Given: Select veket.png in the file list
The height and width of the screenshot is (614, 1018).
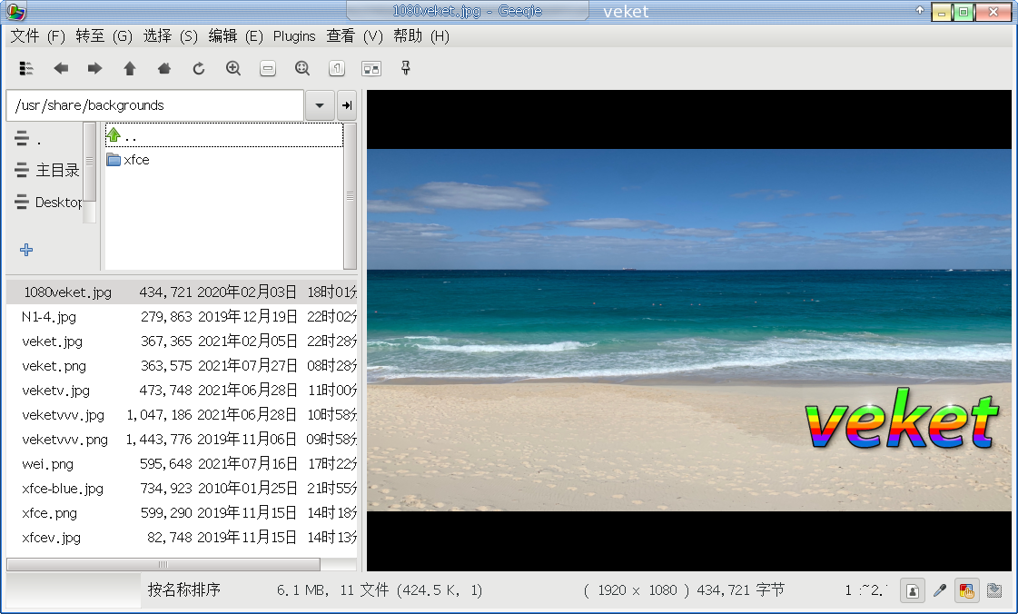Looking at the screenshot, I should 182,366.
